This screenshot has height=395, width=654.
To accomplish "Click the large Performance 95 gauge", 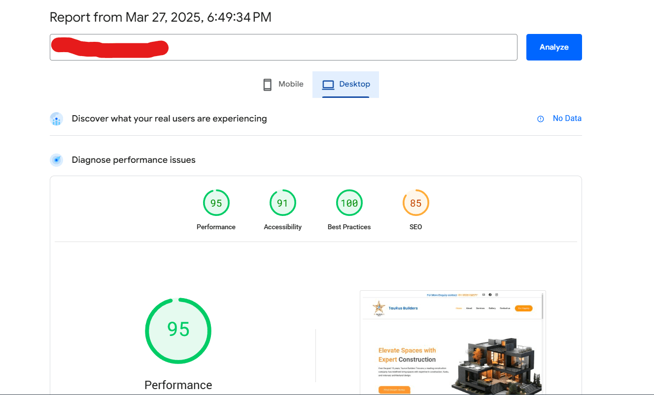I will pyautogui.click(x=178, y=331).
